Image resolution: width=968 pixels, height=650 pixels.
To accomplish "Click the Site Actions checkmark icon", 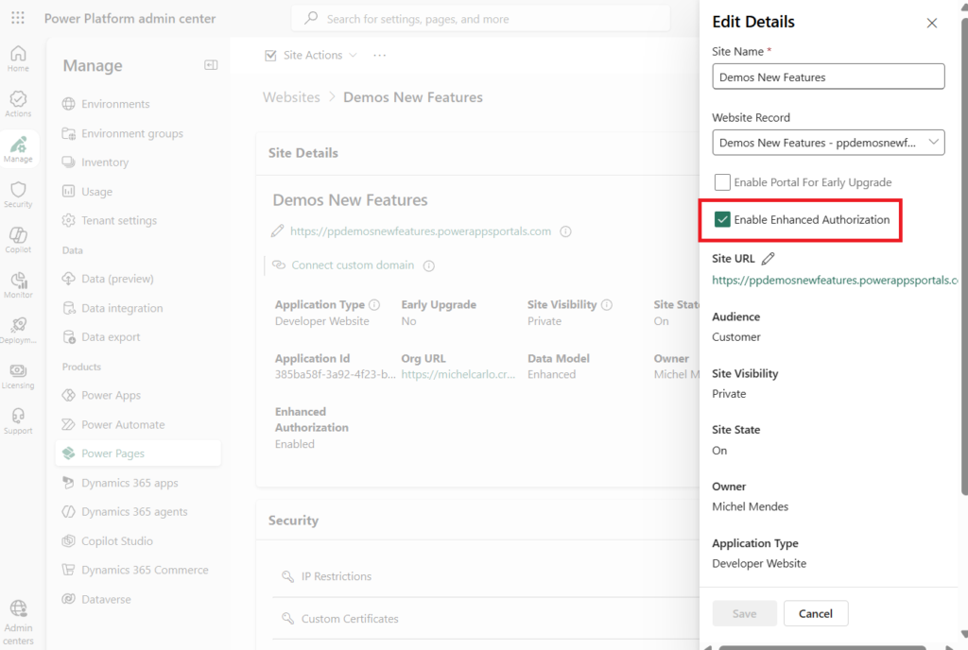I will tap(270, 56).
